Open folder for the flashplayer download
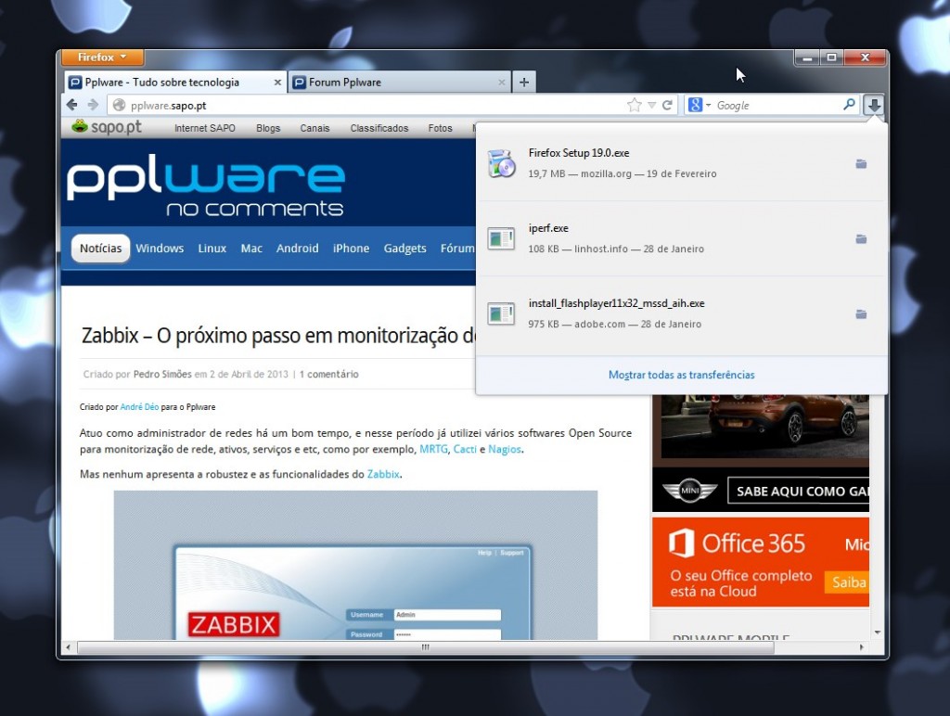This screenshot has width=950, height=716. pyautogui.click(x=861, y=313)
